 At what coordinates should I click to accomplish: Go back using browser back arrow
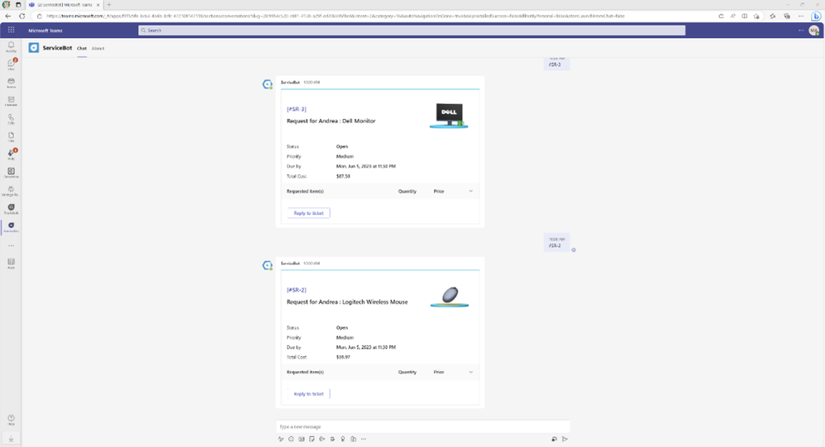click(8, 16)
